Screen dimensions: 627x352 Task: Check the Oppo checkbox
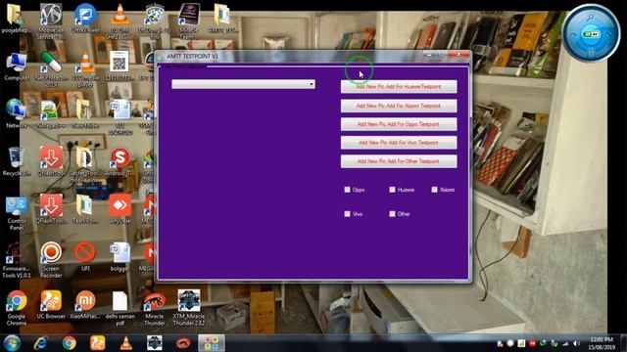tap(347, 190)
